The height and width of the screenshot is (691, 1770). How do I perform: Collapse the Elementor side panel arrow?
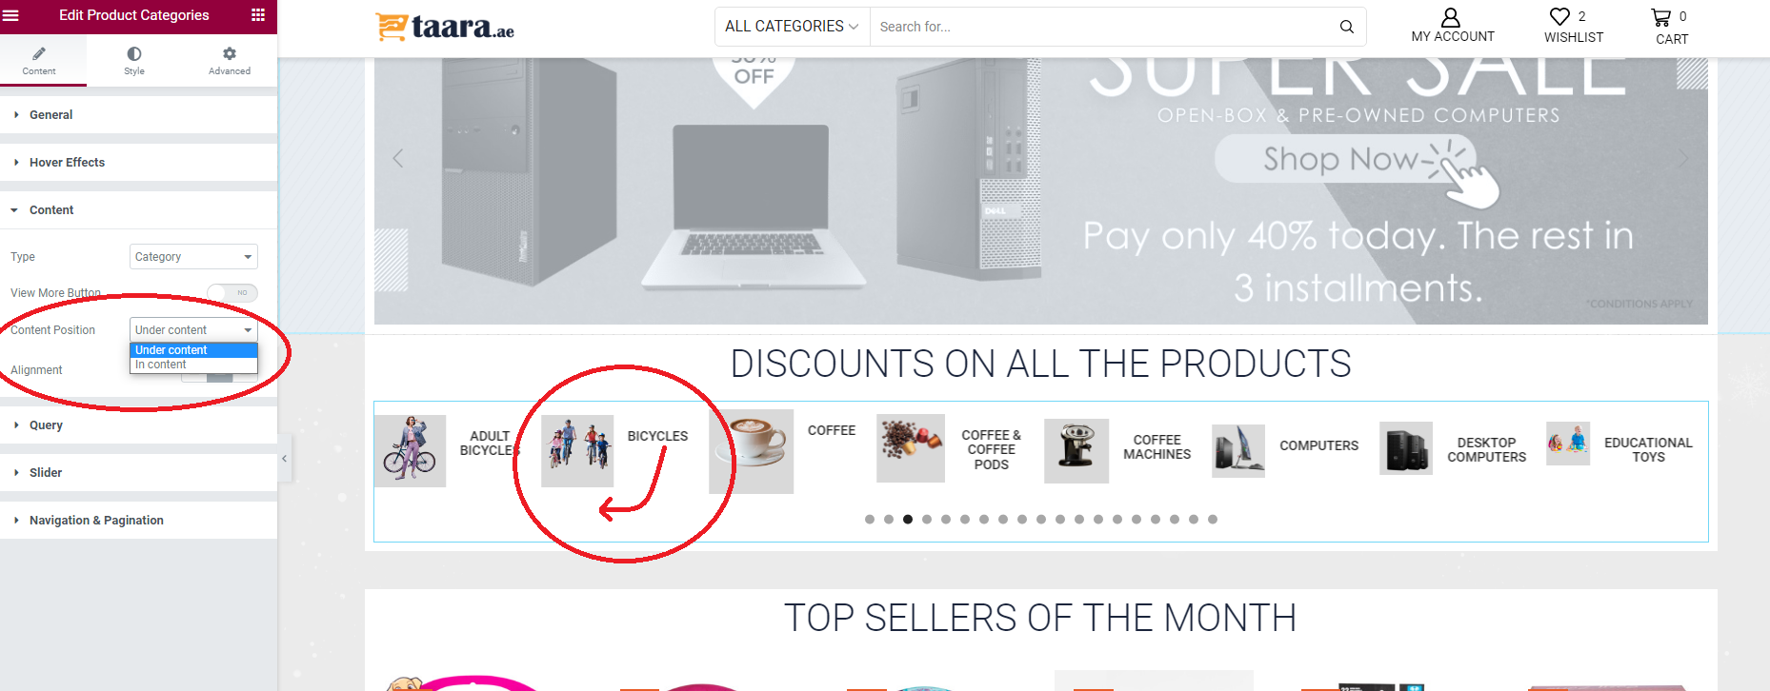[284, 459]
